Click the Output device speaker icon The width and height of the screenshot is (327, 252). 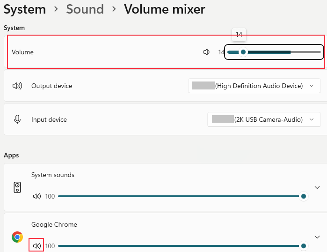(17, 86)
